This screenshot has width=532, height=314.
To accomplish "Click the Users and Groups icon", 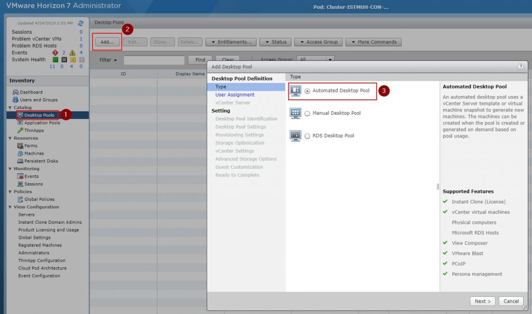I will pos(15,100).
